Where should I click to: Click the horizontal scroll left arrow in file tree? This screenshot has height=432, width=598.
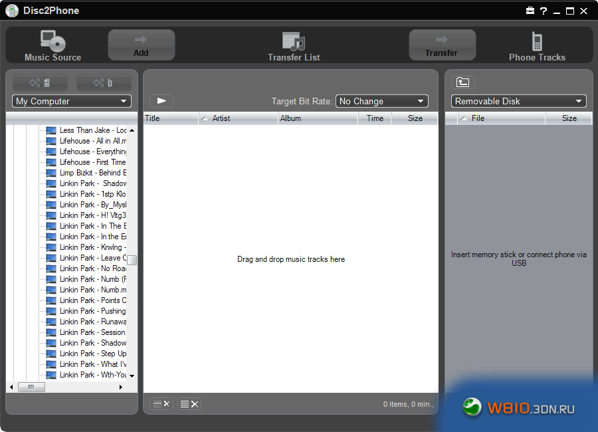(x=11, y=387)
